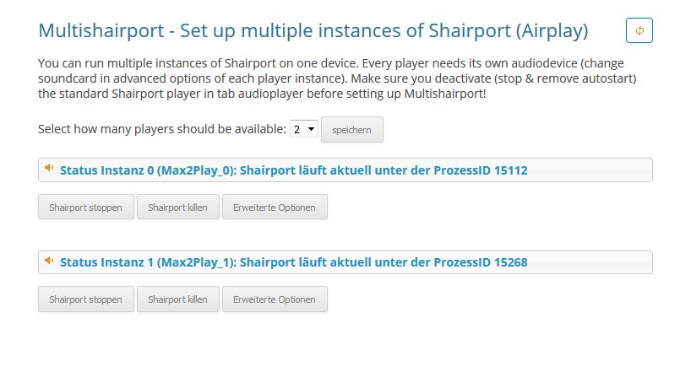Kill Shairport for instance Max2Play_1
This screenshot has width=691, height=388.
pos(177,299)
